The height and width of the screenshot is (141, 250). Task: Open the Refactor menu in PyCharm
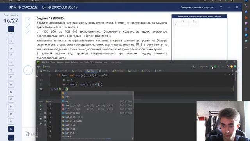click(x=74, y=63)
